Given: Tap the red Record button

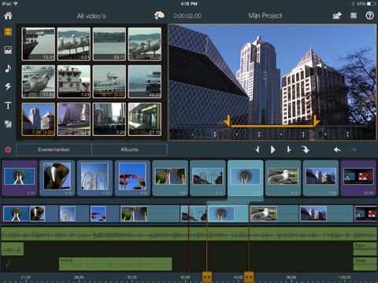Looking at the screenshot, I should tap(8, 149).
